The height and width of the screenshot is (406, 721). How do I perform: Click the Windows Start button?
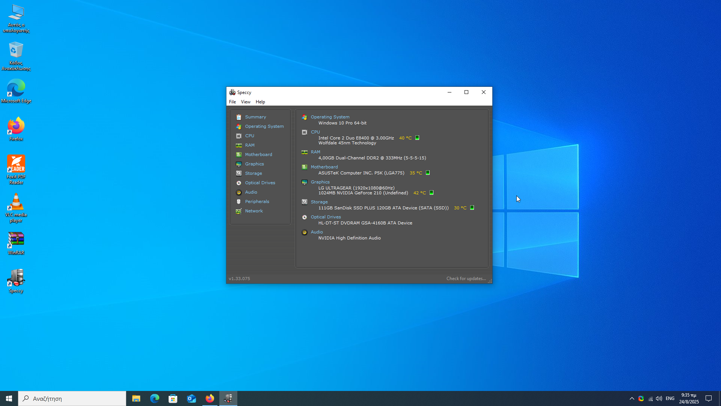(x=9, y=398)
